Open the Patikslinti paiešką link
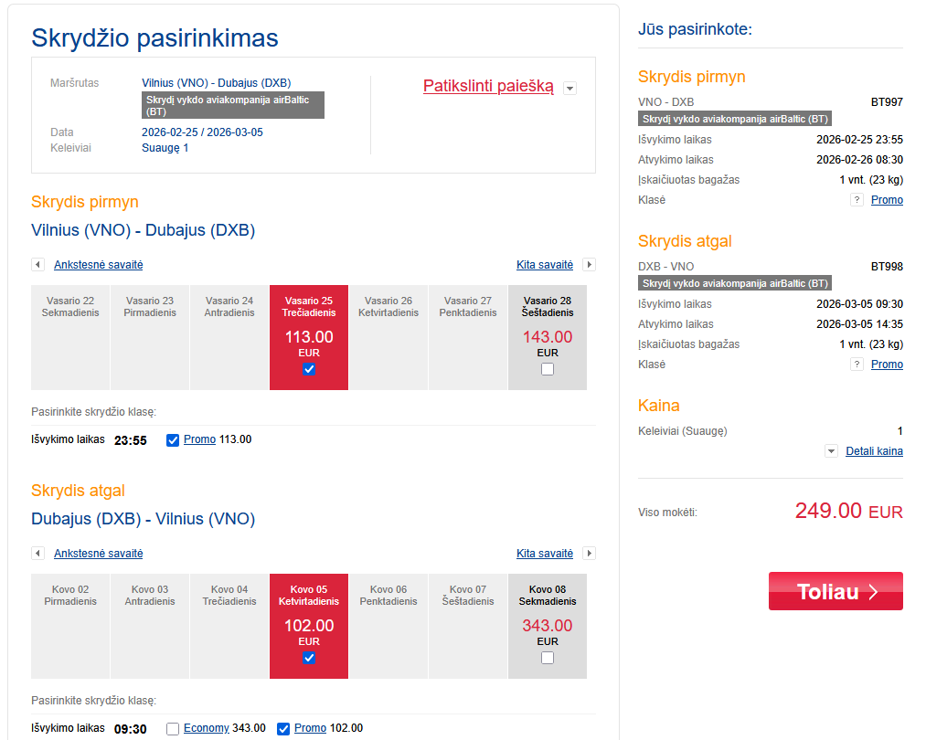This screenshot has width=926, height=740. 488,87
